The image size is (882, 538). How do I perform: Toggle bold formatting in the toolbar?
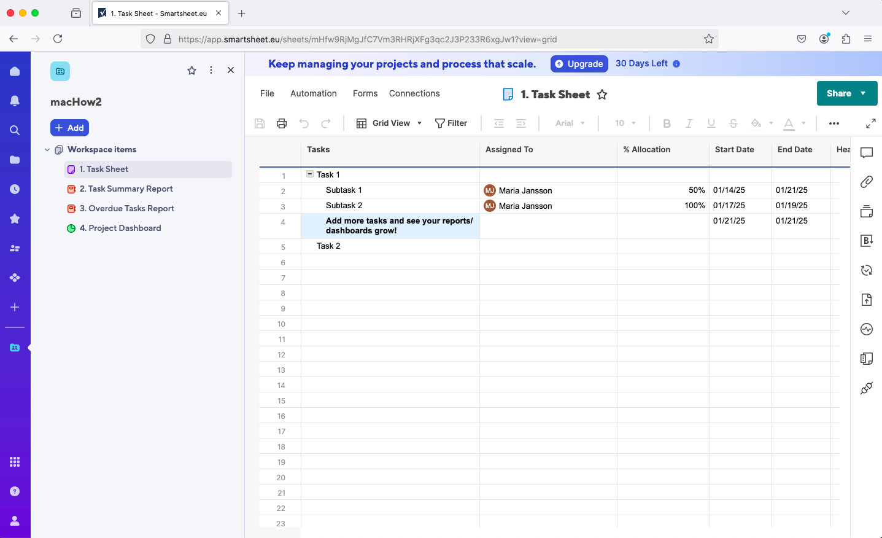pos(667,123)
